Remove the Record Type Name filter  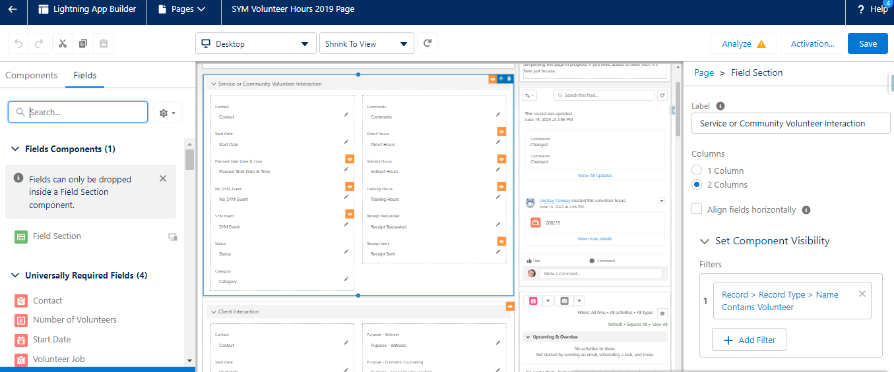(x=862, y=294)
